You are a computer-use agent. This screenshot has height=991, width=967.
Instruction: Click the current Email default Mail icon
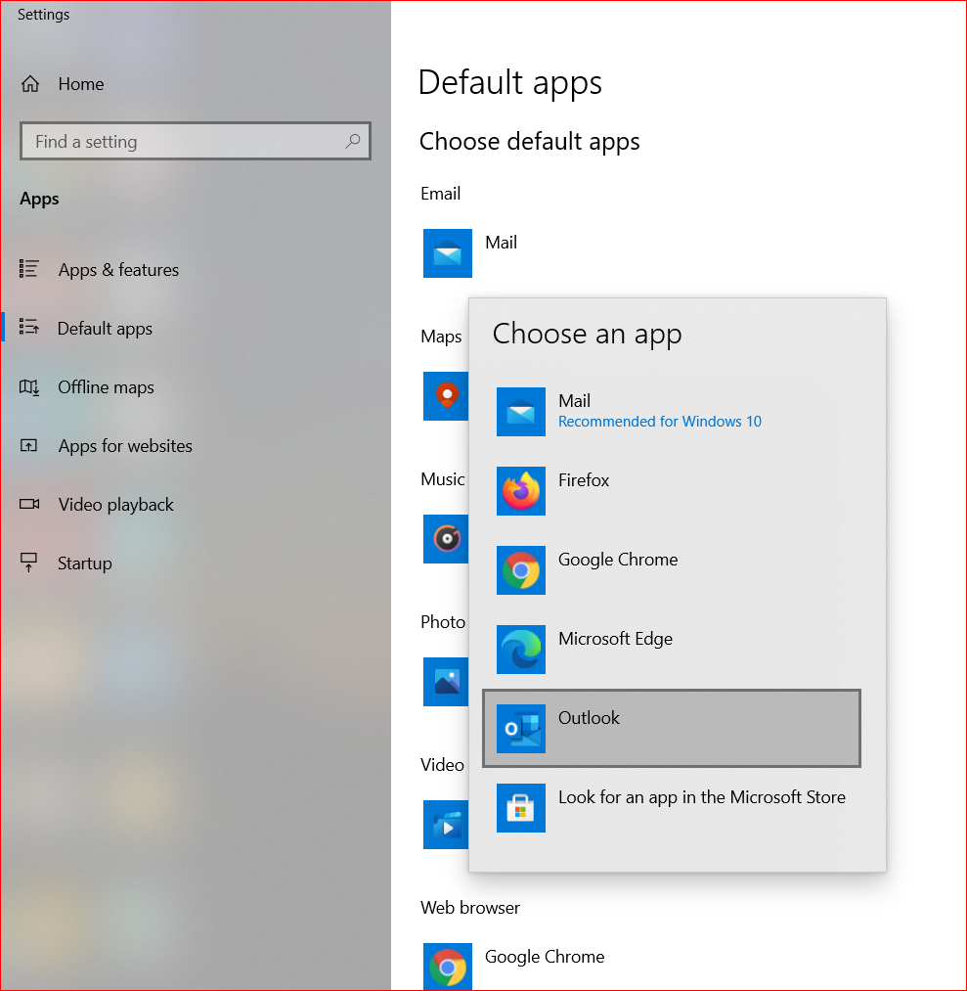coord(447,253)
